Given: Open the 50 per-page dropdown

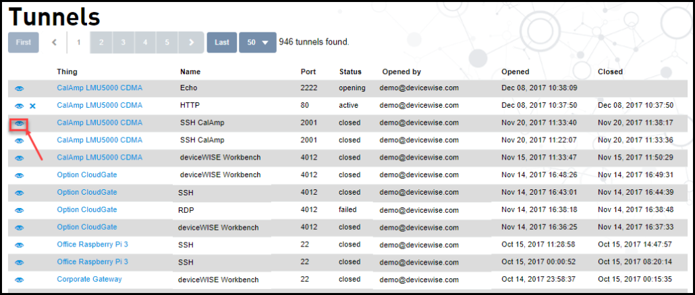Looking at the screenshot, I should (257, 42).
